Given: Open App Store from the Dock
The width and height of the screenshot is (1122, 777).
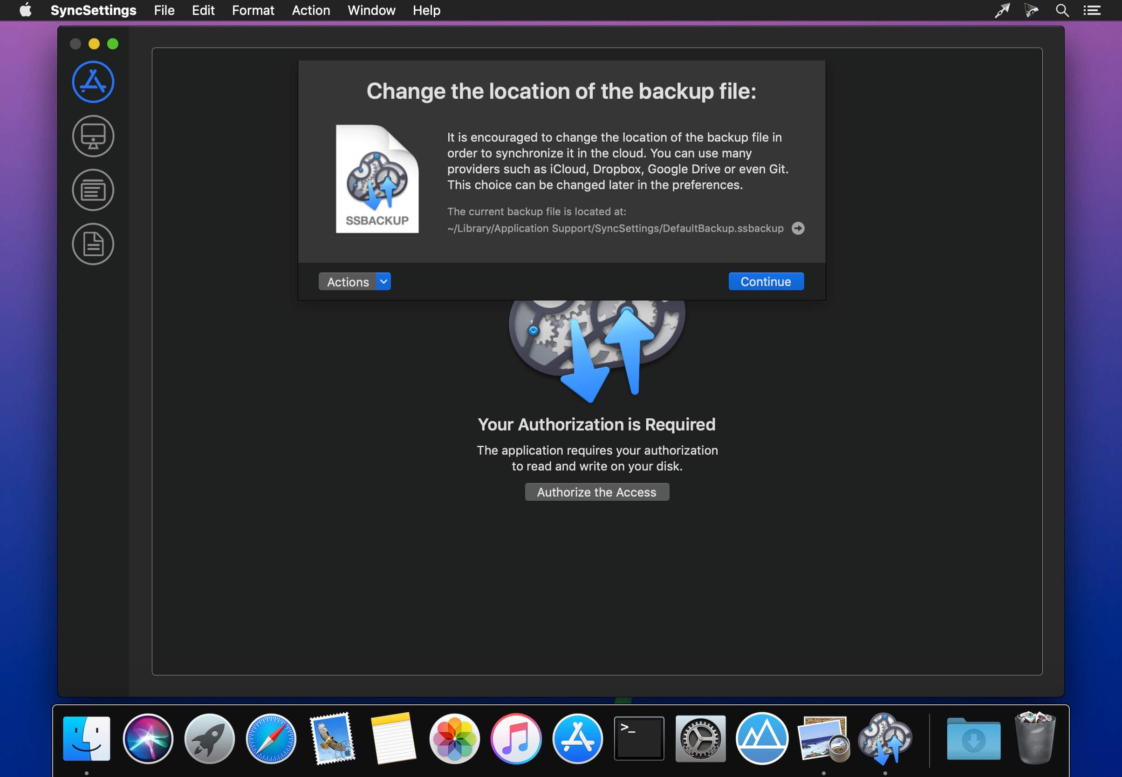Looking at the screenshot, I should (x=578, y=737).
